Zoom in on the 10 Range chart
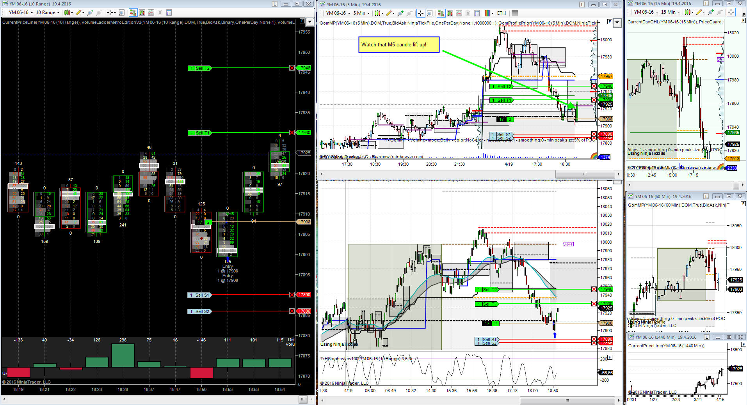Screen dimensions: 747x405 pos(91,12)
